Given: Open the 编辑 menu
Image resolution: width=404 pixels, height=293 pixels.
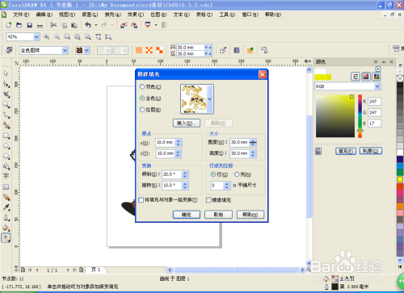Looking at the screenshot, I should [44, 15].
